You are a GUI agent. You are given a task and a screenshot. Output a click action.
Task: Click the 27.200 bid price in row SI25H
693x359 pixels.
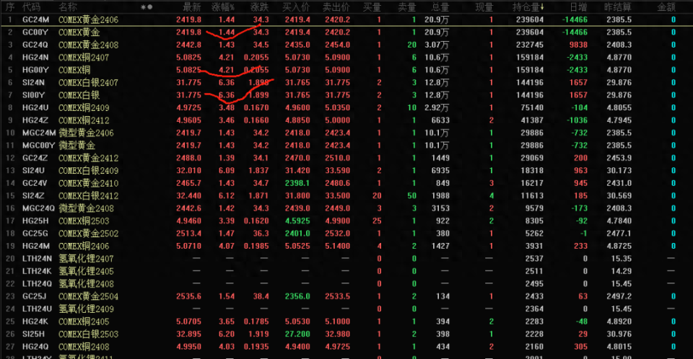[297, 334]
